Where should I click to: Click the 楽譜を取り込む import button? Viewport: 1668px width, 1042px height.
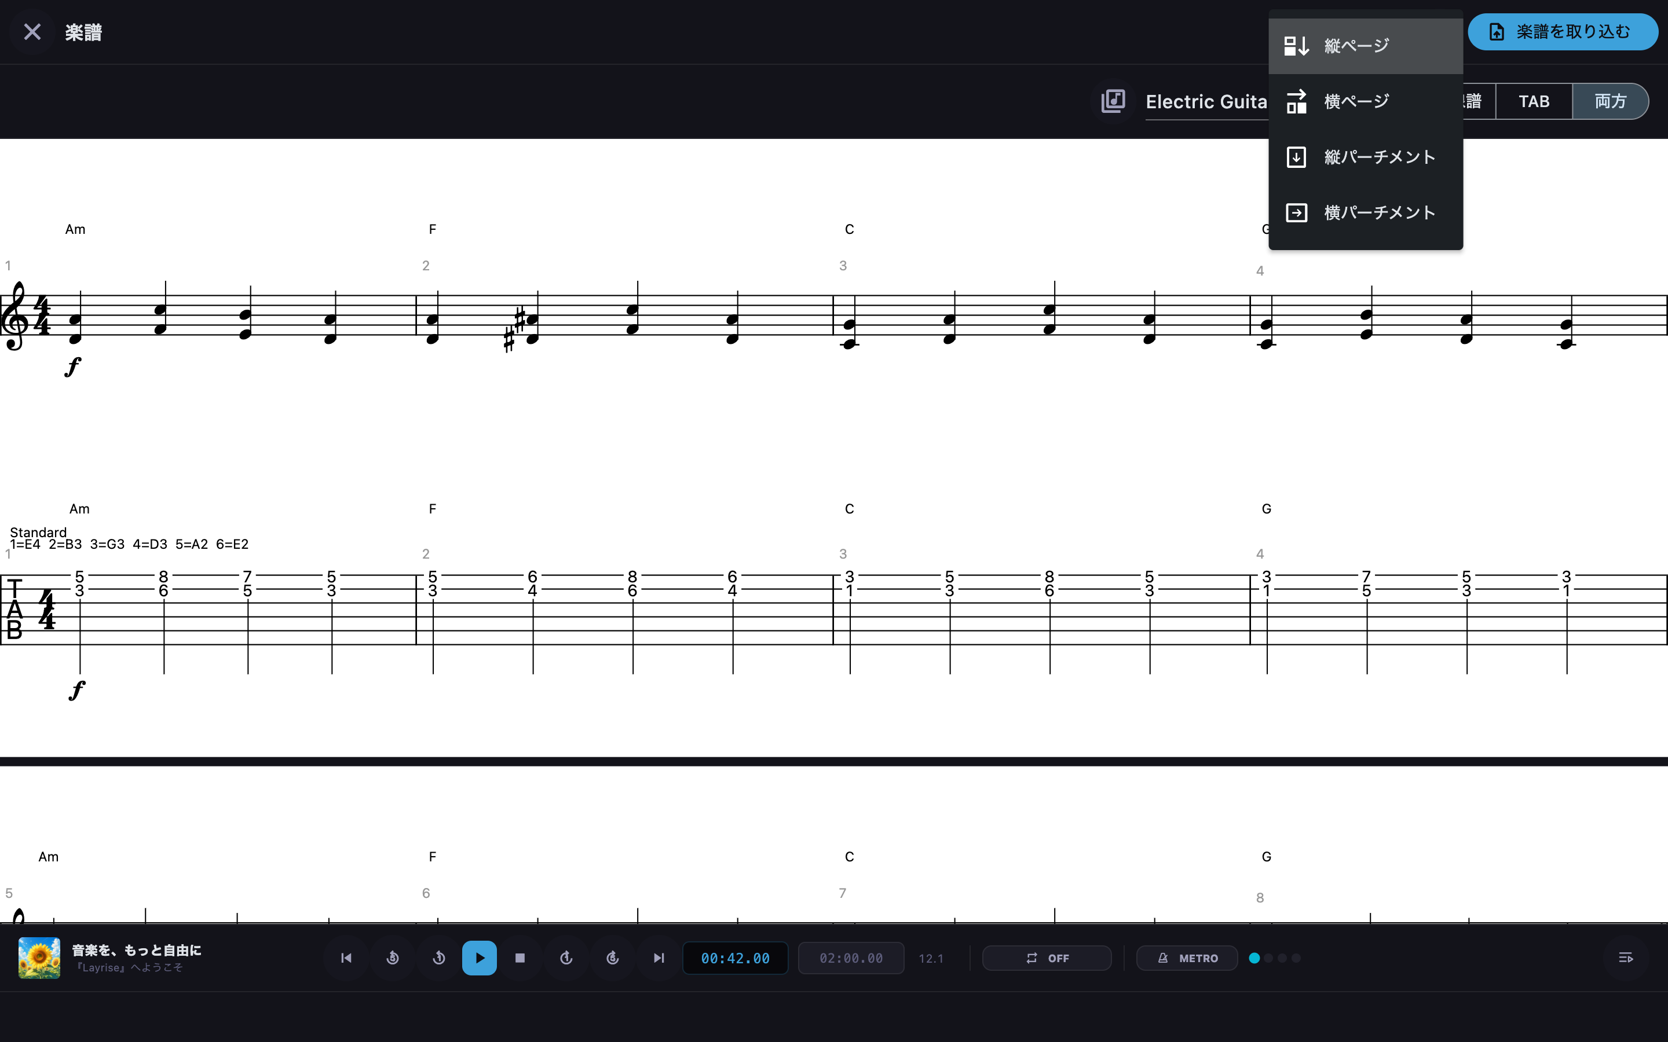pos(1563,32)
